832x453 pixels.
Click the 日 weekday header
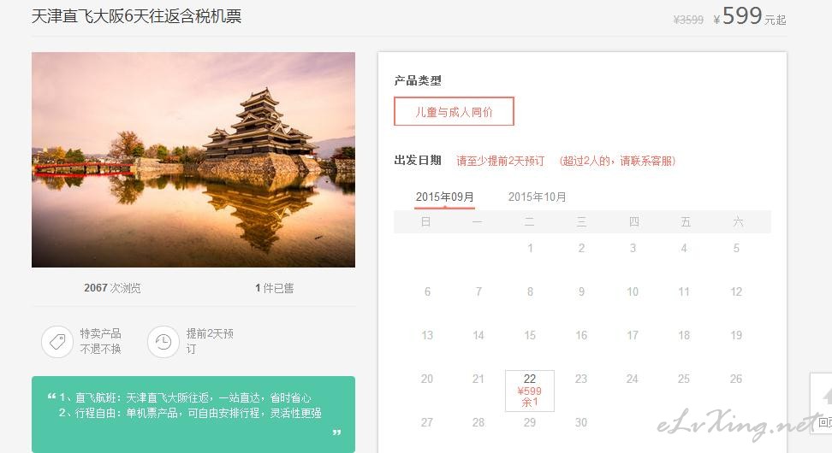point(426,222)
